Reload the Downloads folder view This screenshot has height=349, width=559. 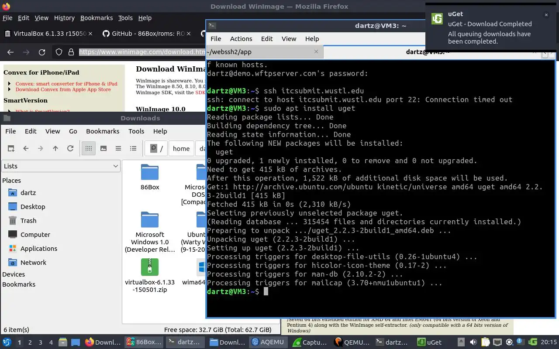tap(70, 148)
